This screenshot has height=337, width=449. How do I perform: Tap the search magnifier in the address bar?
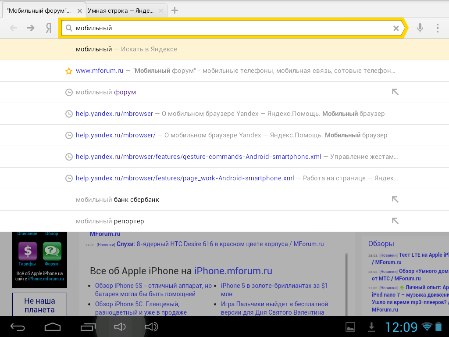point(69,28)
